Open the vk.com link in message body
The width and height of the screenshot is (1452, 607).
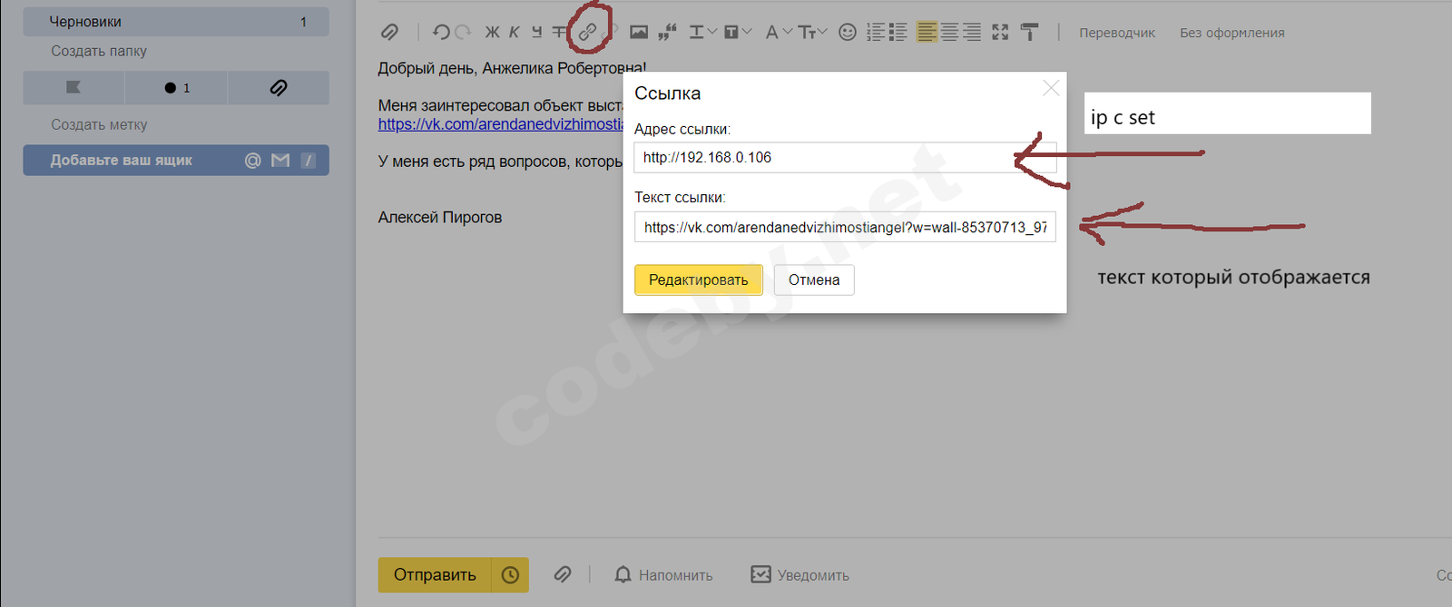point(501,124)
